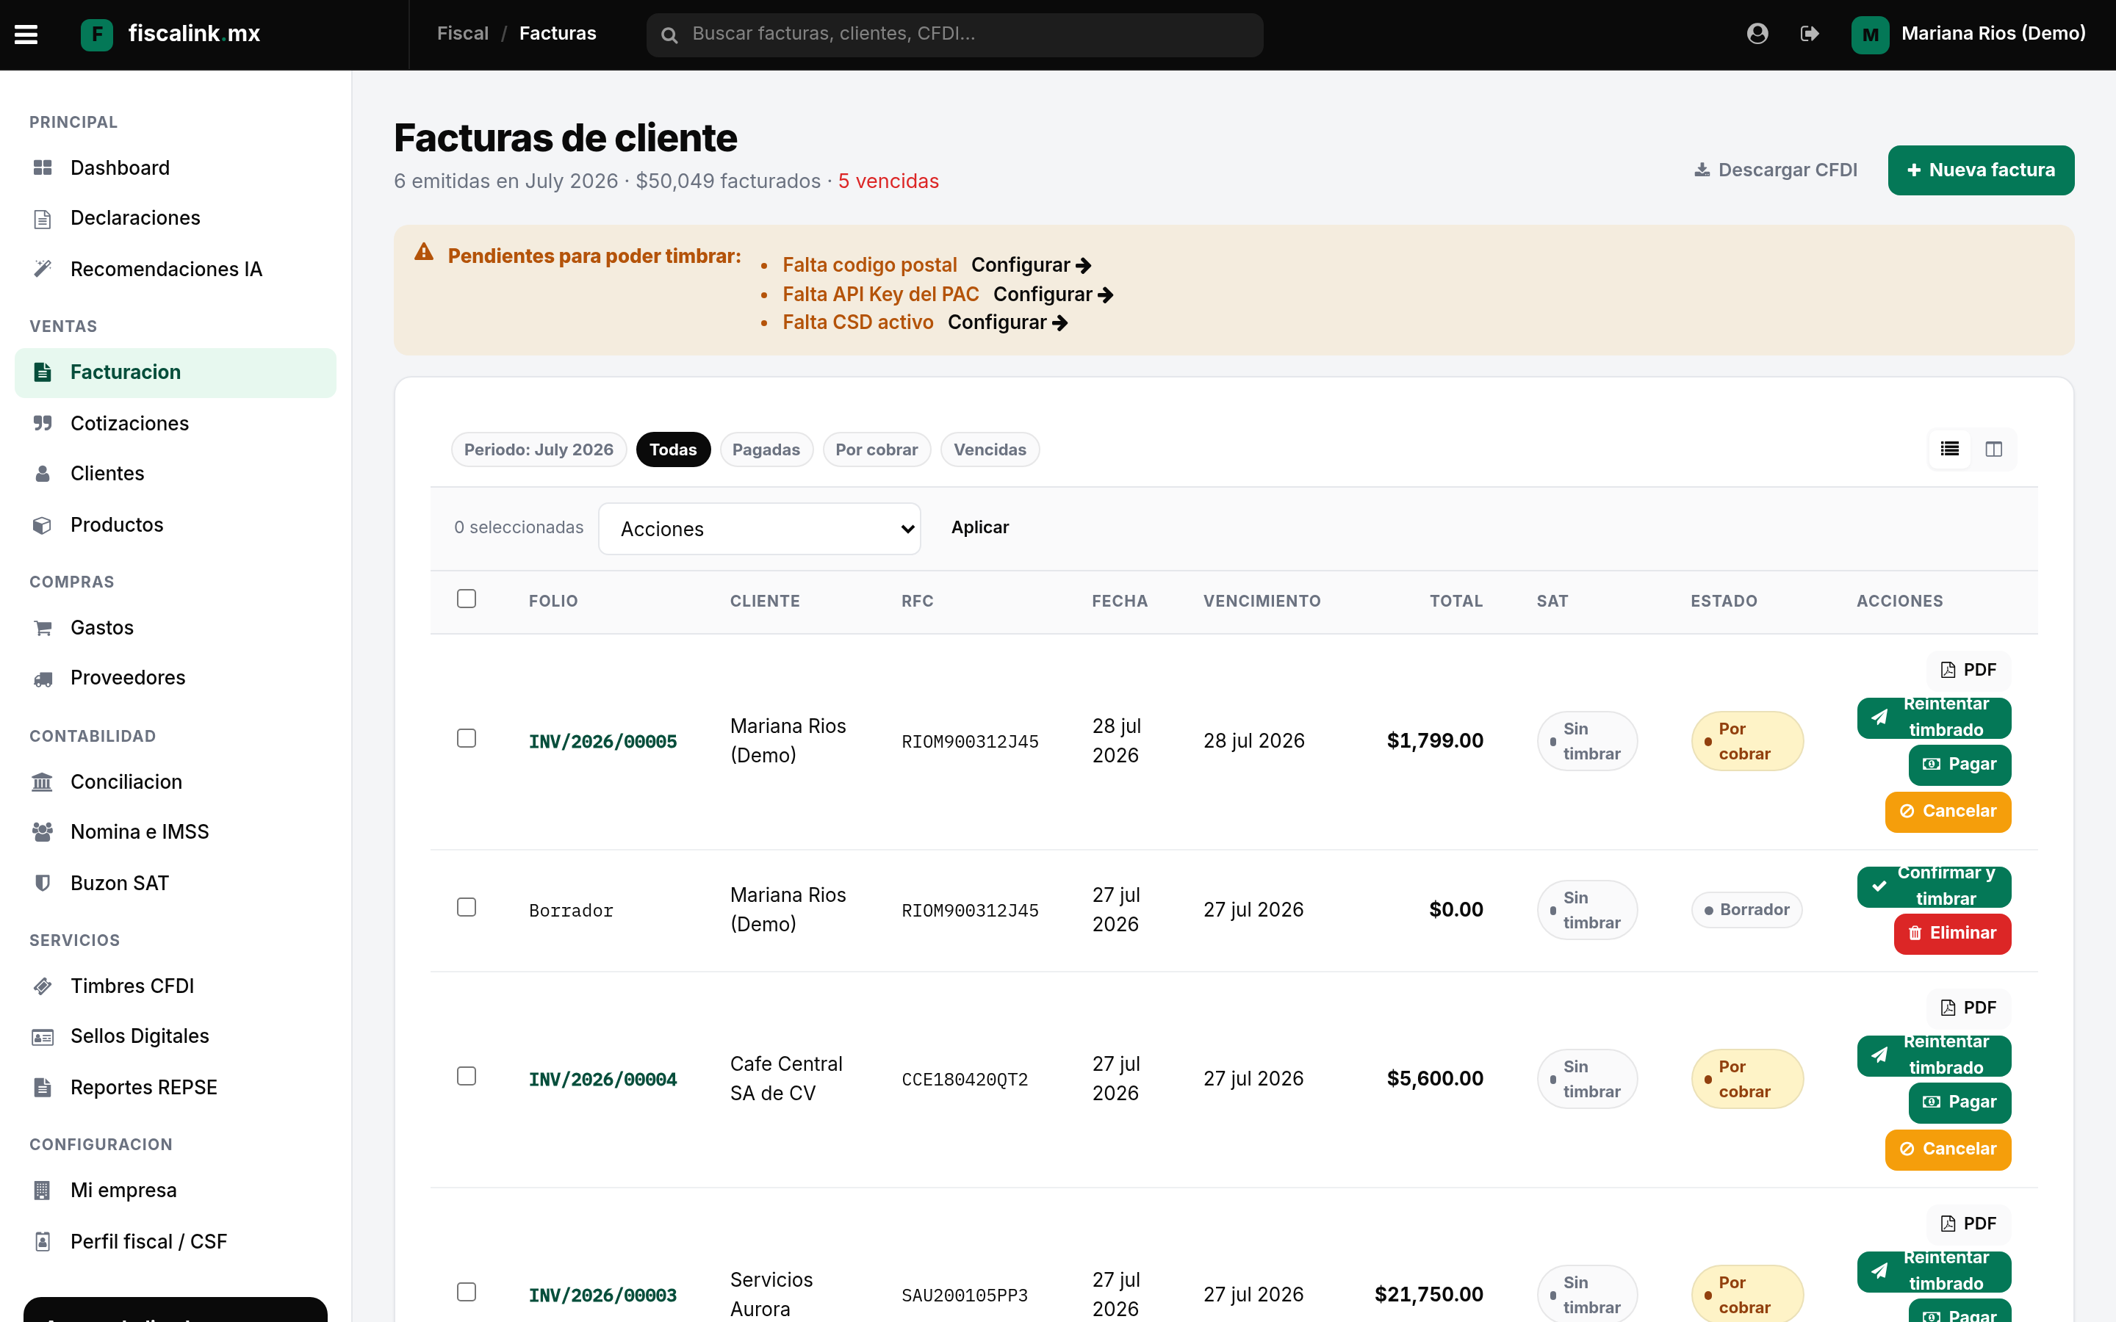Screen dimensions: 2116x1322
Task: Check the INV/2026/00003 row checkbox
Action: point(466,1293)
